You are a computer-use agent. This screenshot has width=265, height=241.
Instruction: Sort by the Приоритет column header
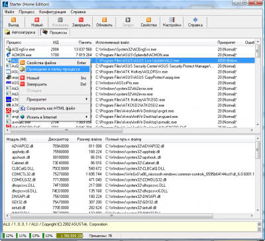(227, 42)
